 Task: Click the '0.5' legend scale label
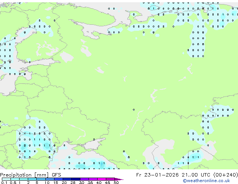pos(13,182)
